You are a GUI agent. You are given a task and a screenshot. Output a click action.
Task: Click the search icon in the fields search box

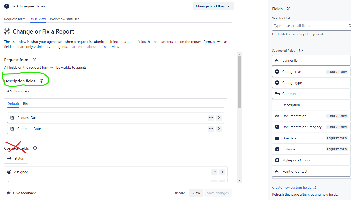pos(349,25)
